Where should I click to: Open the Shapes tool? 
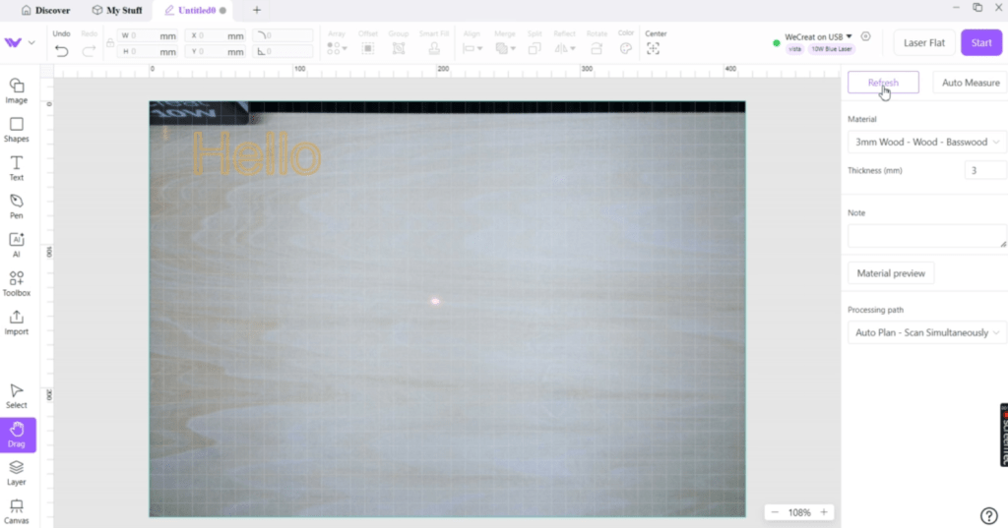coord(17,129)
